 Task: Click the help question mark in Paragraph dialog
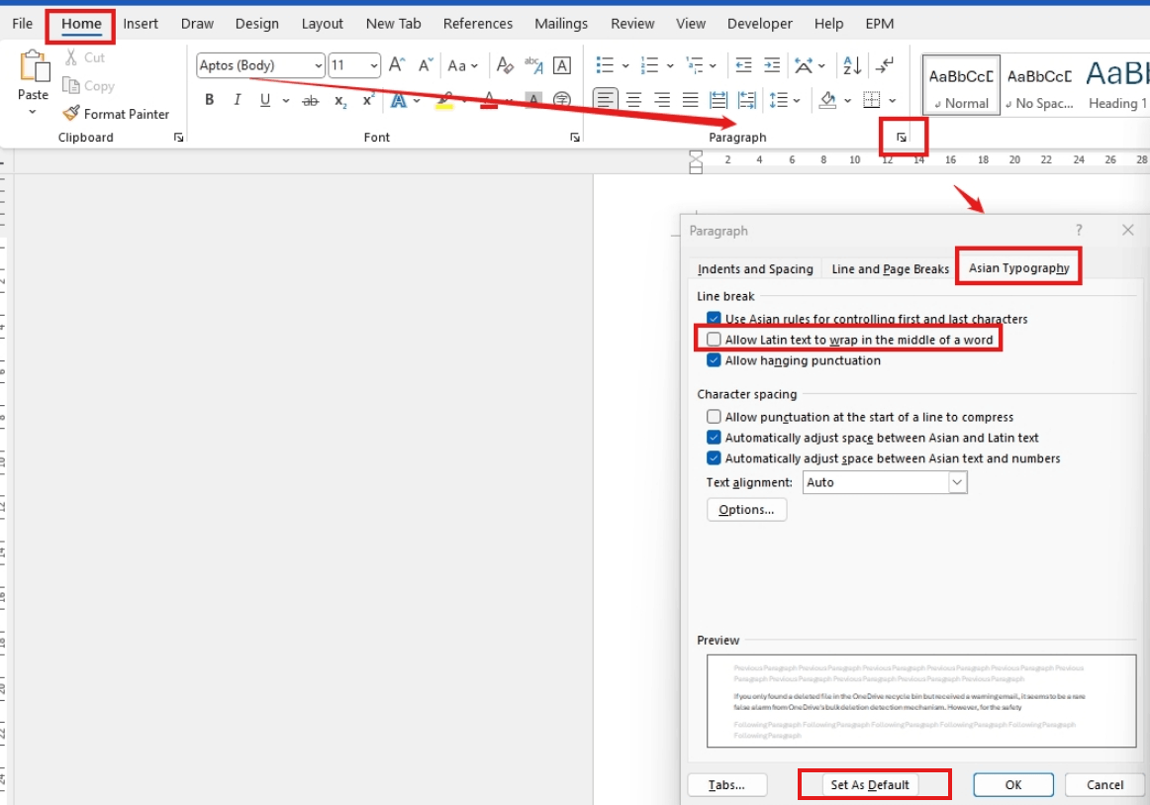click(1079, 231)
